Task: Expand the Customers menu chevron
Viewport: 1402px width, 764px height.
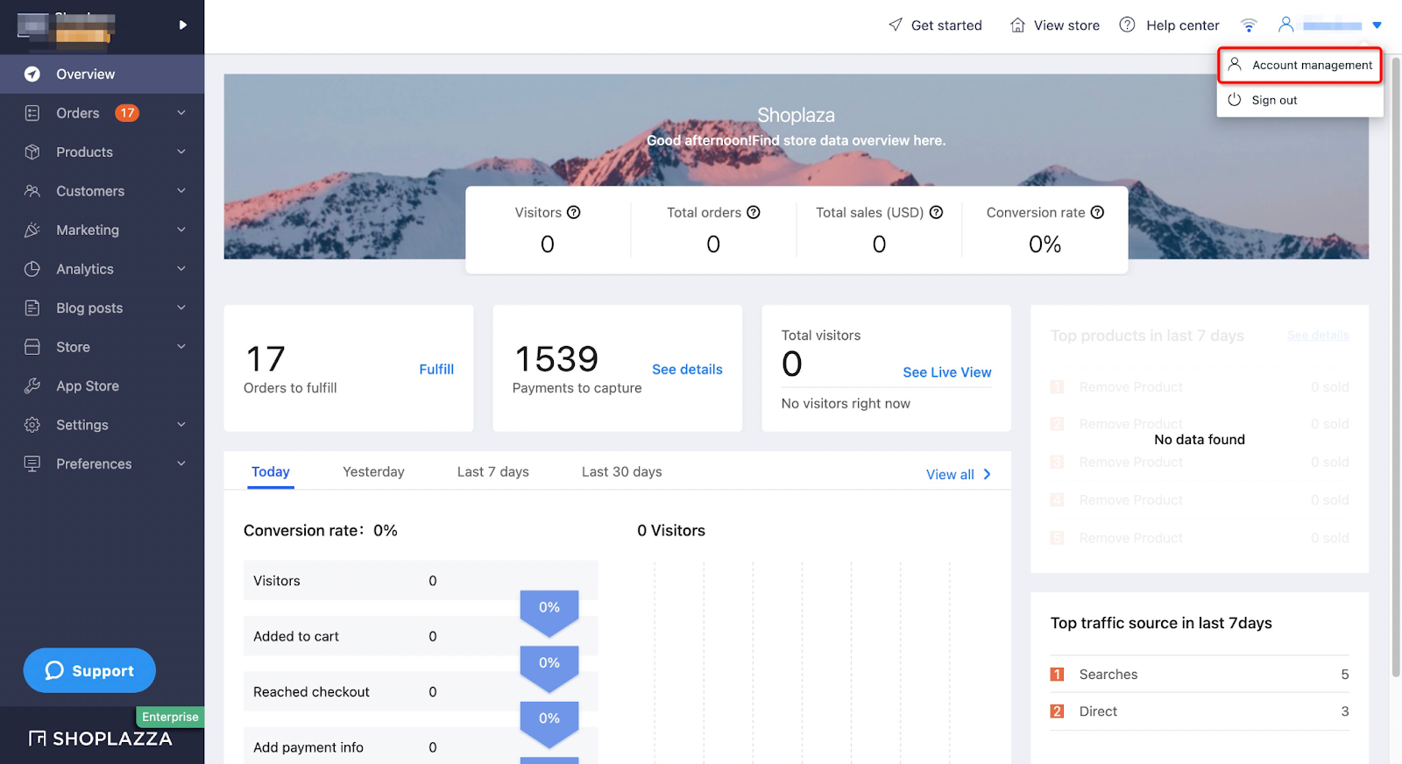Action: coord(181,191)
